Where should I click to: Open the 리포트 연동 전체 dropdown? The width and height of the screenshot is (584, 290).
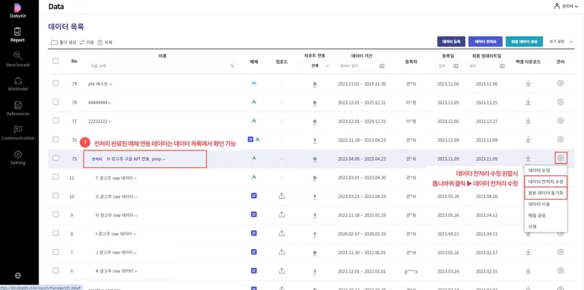point(315,65)
